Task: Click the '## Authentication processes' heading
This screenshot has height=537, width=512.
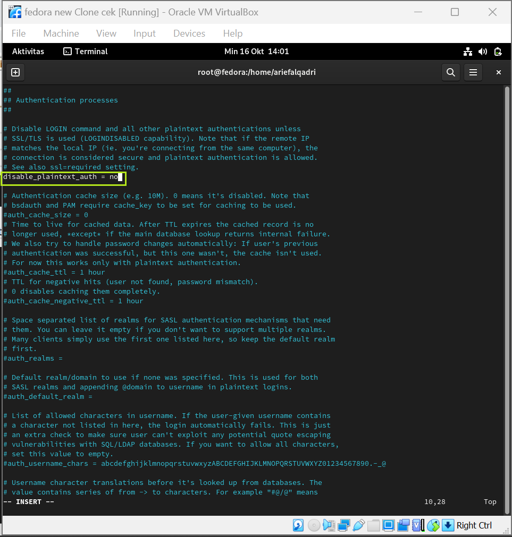Action: coord(61,100)
